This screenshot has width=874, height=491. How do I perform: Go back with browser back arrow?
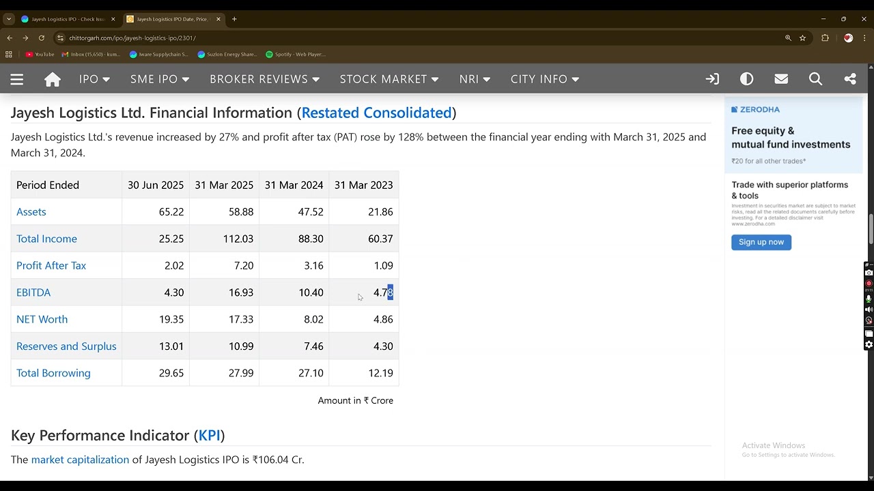[x=10, y=38]
